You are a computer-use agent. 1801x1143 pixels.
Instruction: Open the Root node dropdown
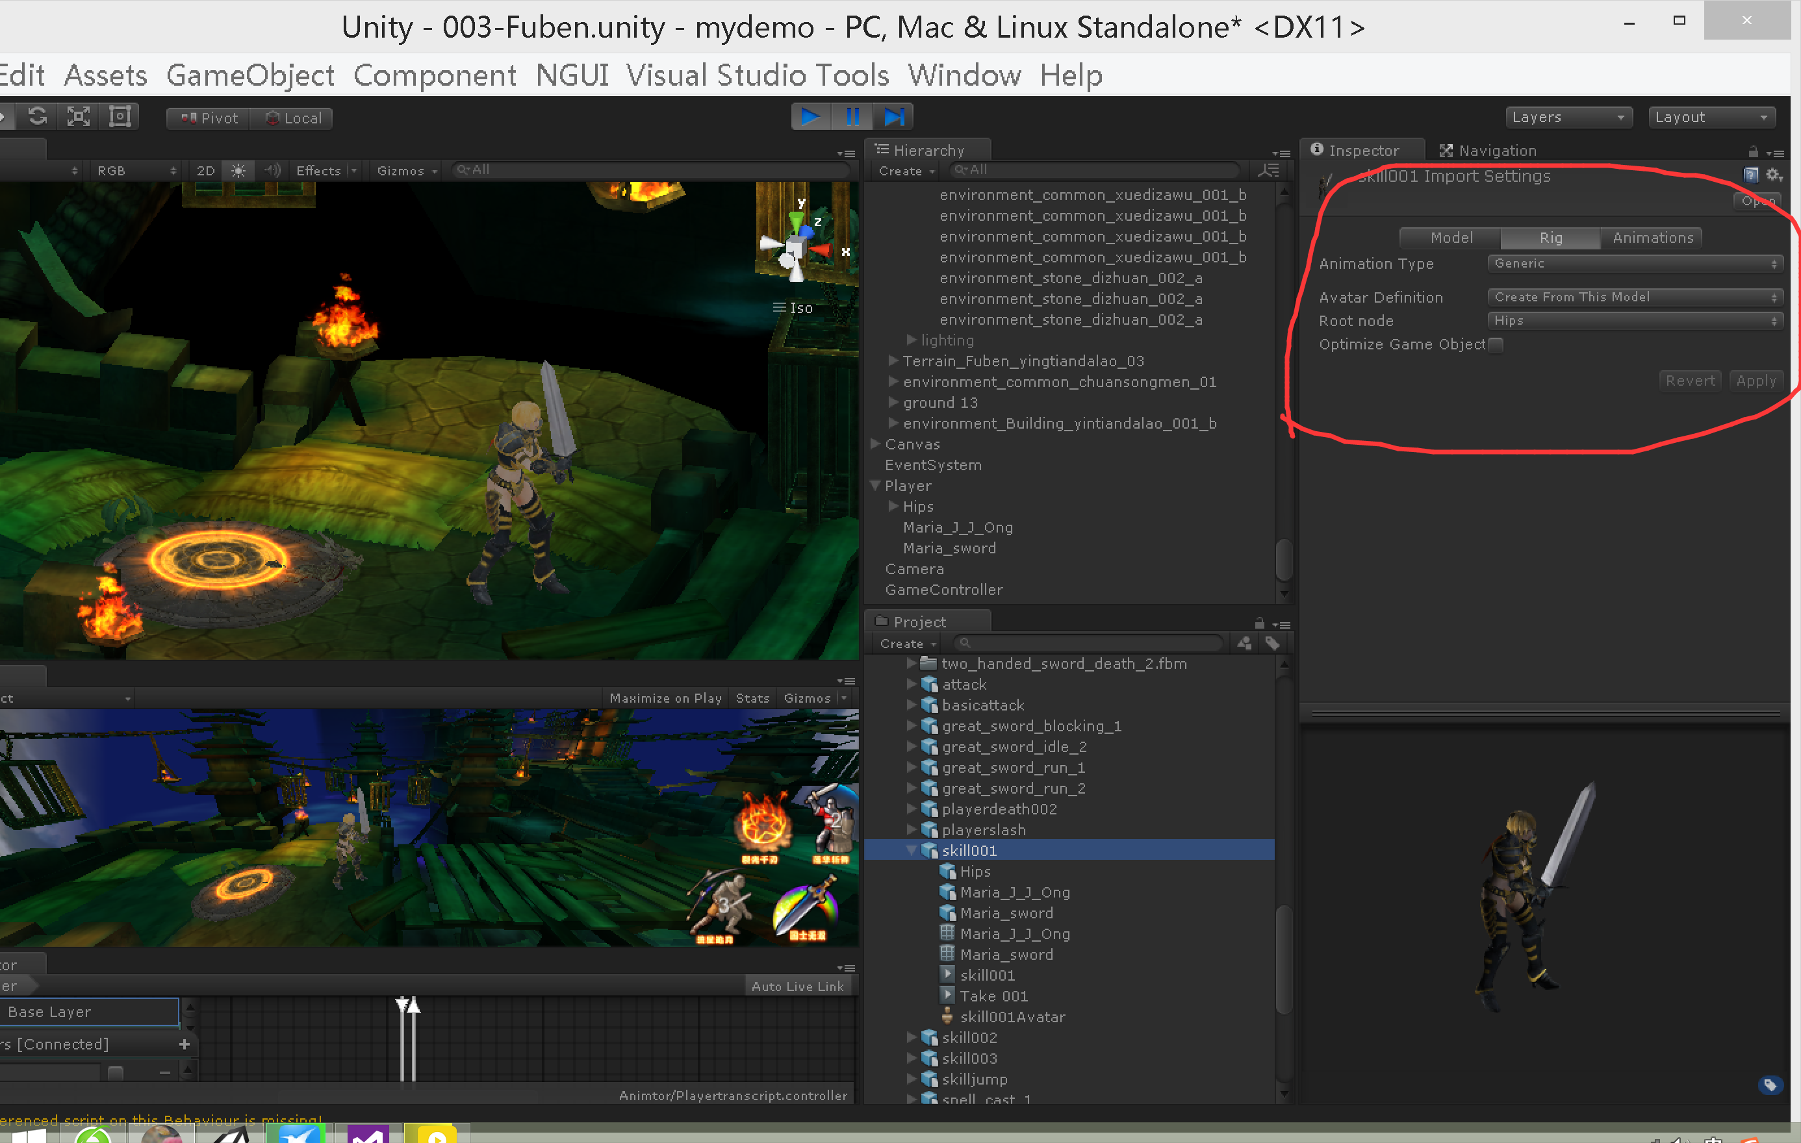1635,321
